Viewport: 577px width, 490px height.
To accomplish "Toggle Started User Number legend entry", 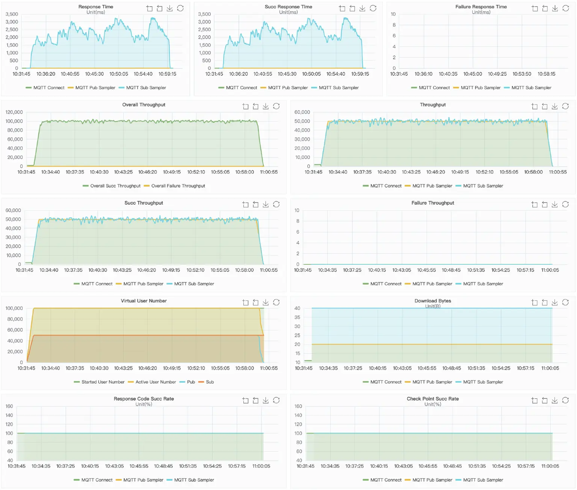I will point(99,382).
